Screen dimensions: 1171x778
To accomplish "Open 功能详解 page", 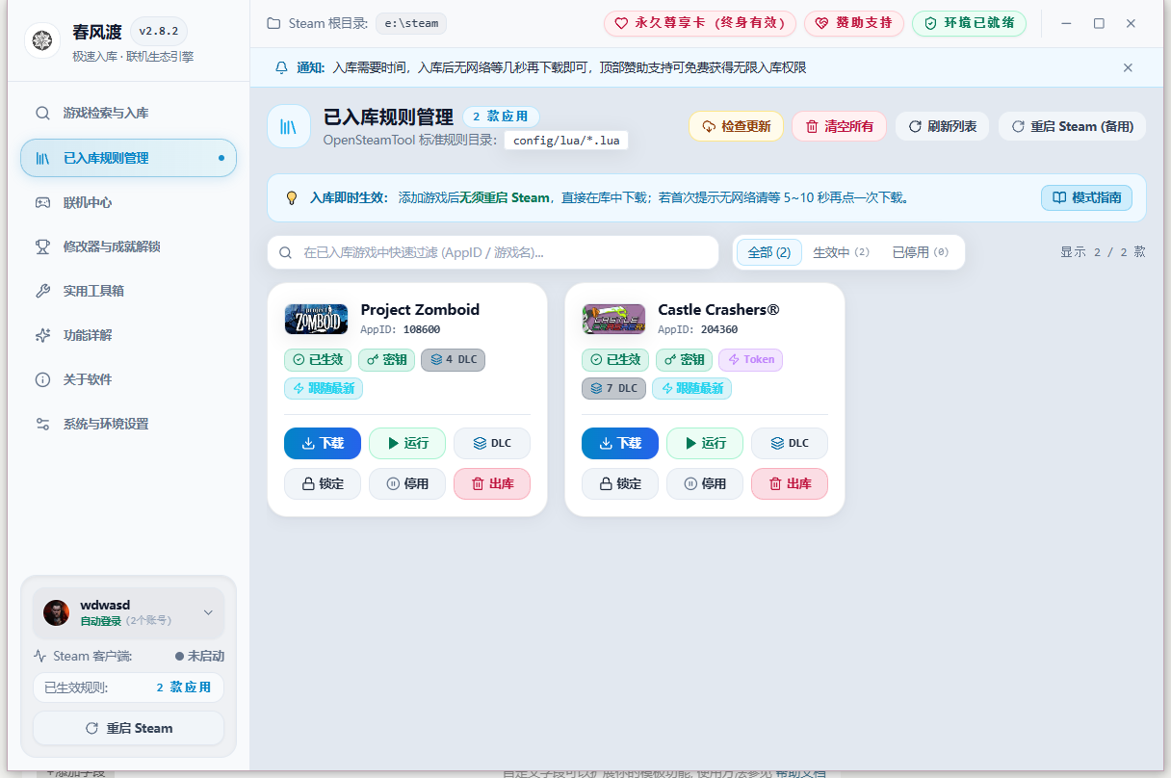I will [128, 335].
